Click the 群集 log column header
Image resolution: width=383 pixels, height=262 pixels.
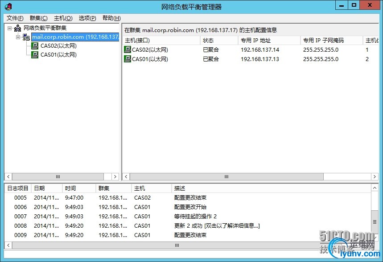tap(113, 188)
